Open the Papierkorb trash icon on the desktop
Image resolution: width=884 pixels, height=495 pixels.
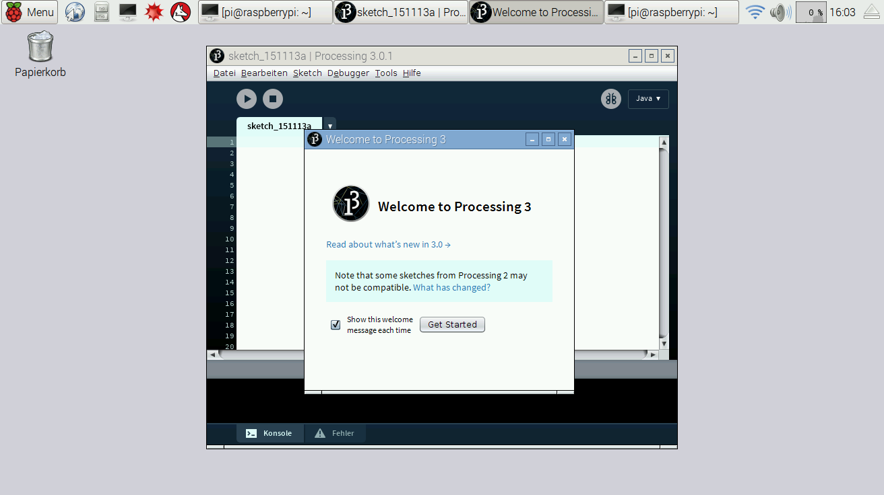pyautogui.click(x=40, y=54)
